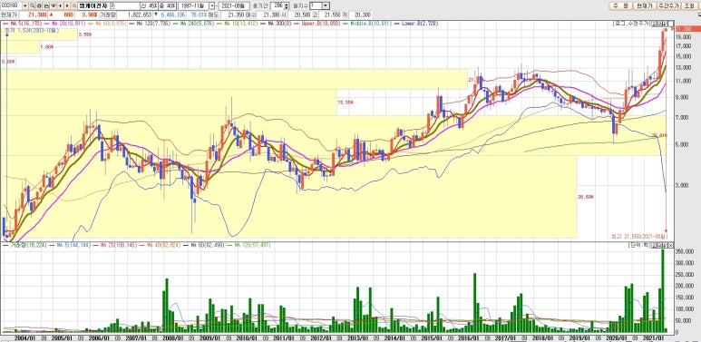This screenshot has height=342, width=701.
Task: Click the first small icon atop price chart's right corner
Action: click(x=654, y=24)
